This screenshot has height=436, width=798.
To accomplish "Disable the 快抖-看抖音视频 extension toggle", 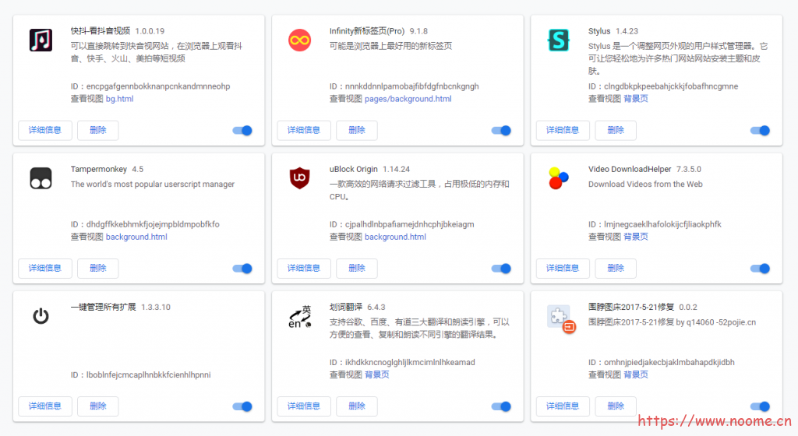I will [243, 131].
